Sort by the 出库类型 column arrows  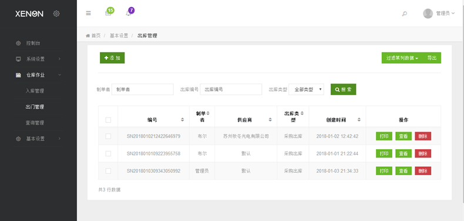point(302,113)
